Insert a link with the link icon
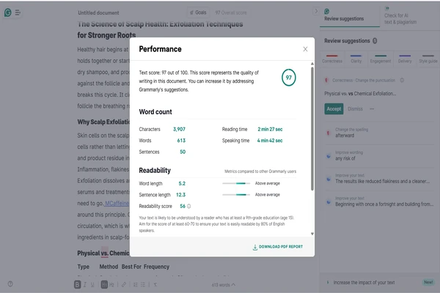The height and width of the screenshot is (293, 440). pos(124,285)
